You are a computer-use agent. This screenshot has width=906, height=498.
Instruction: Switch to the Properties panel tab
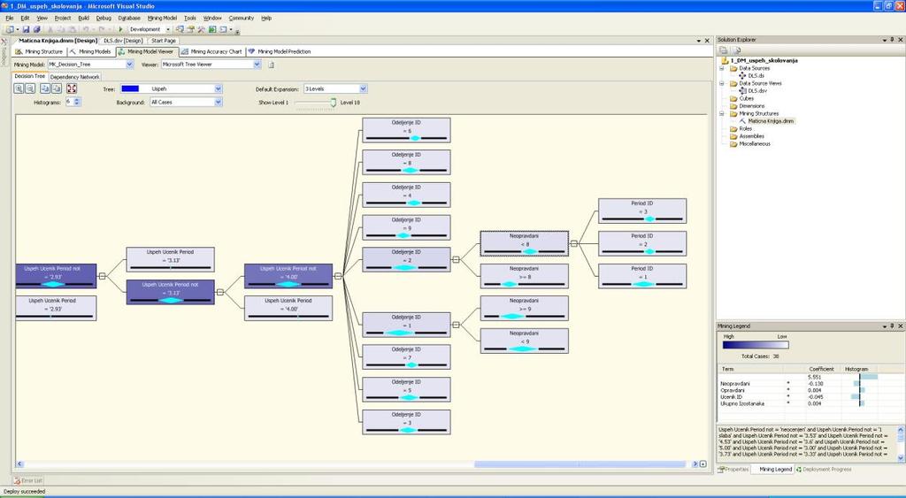point(733,470)
